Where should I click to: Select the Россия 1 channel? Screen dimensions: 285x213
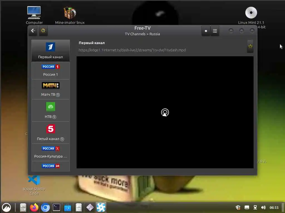[51, 70]
